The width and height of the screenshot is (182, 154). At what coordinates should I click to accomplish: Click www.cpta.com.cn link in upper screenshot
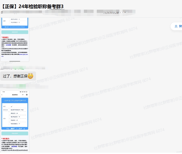(x=24, y=54)
